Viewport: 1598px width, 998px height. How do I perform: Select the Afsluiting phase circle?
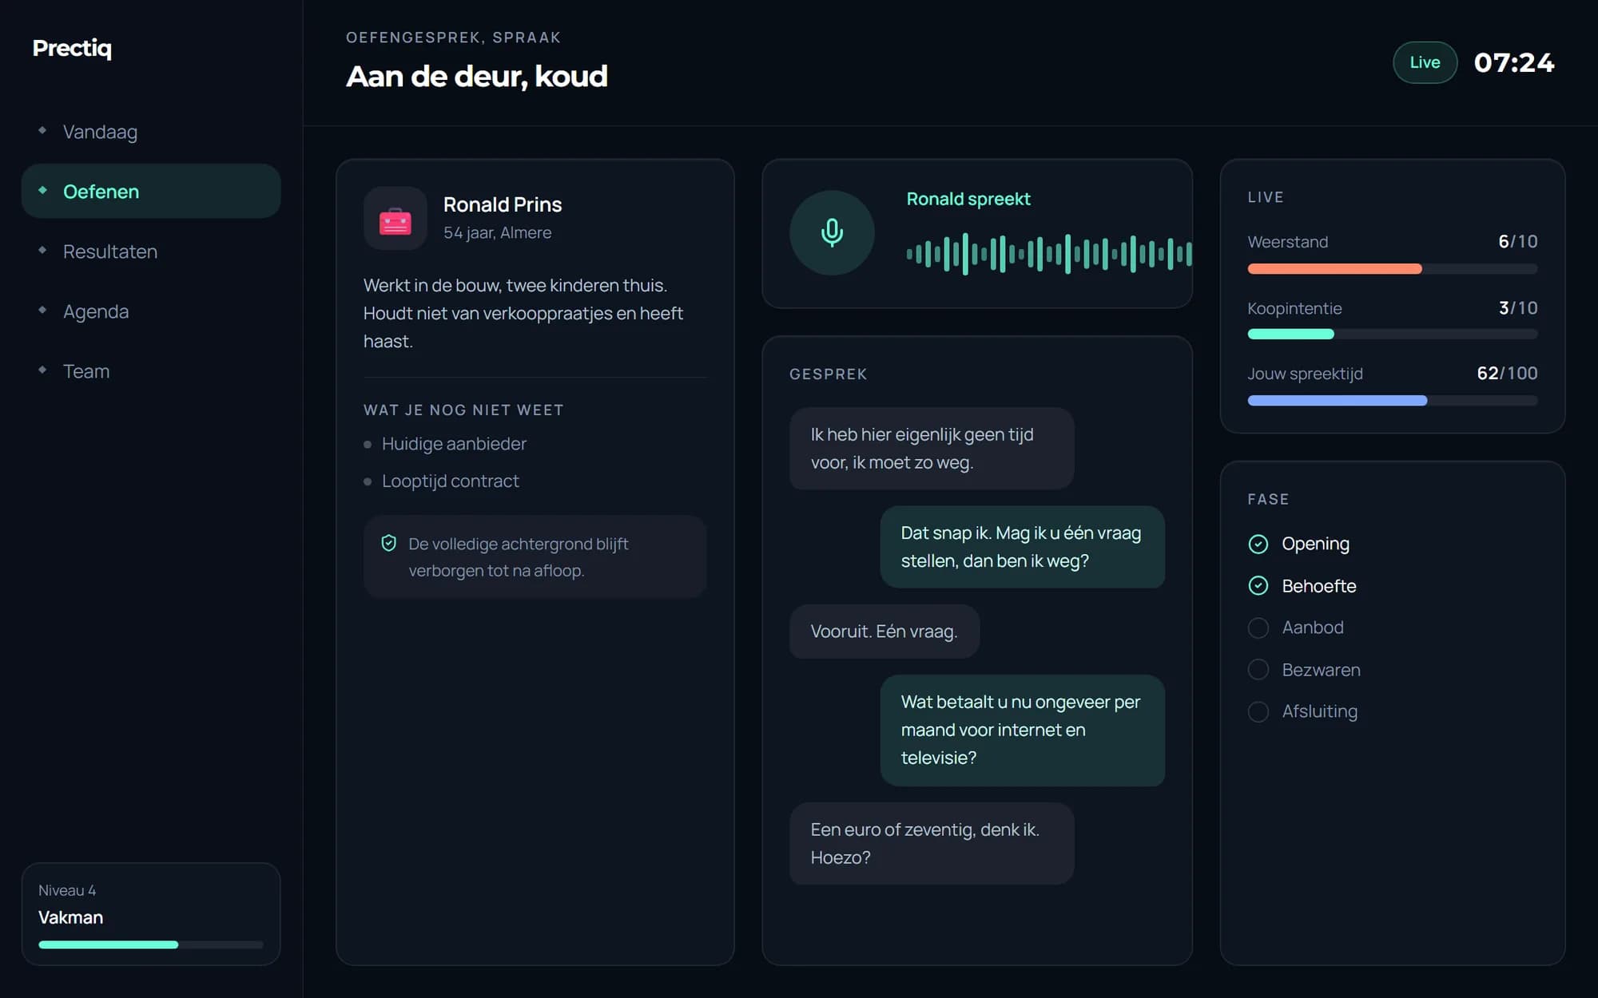[1258, 711]
